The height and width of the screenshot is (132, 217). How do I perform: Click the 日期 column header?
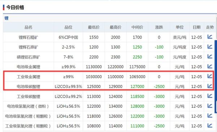196,27
